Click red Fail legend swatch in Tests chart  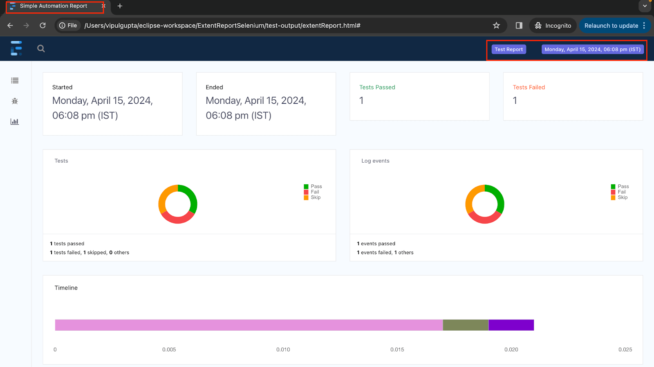click(x=306, y=192)
